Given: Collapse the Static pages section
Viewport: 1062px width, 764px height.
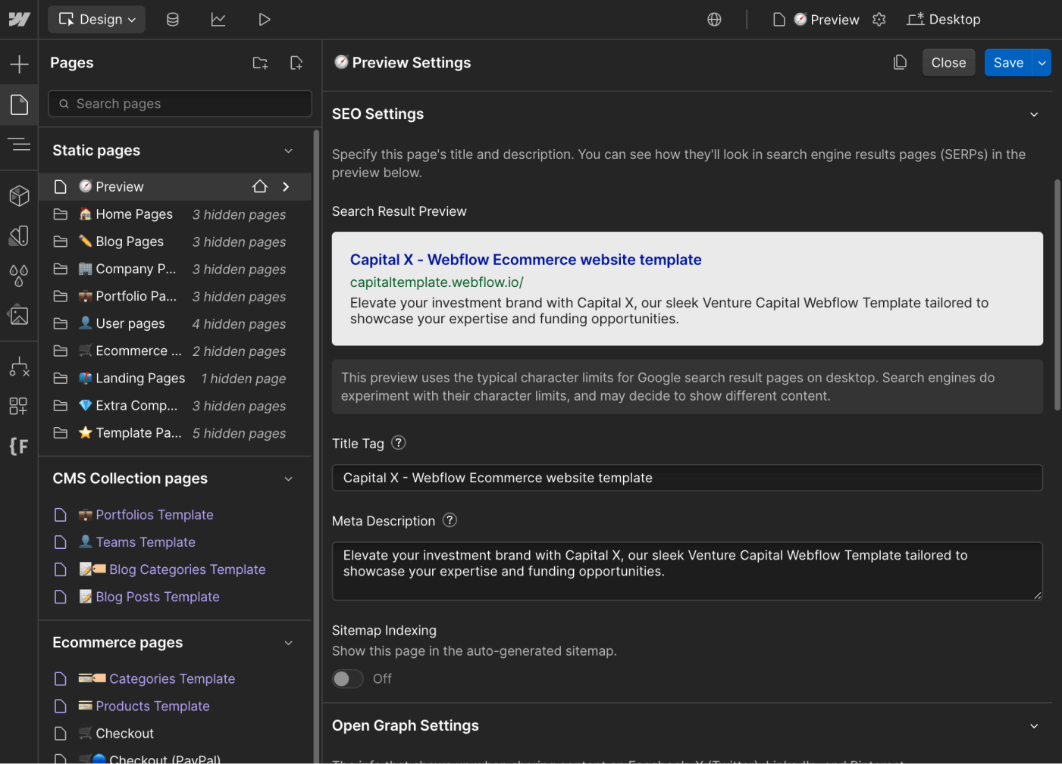Looking at the screenshot, I should pyautogui.click(x=288, y=150).
